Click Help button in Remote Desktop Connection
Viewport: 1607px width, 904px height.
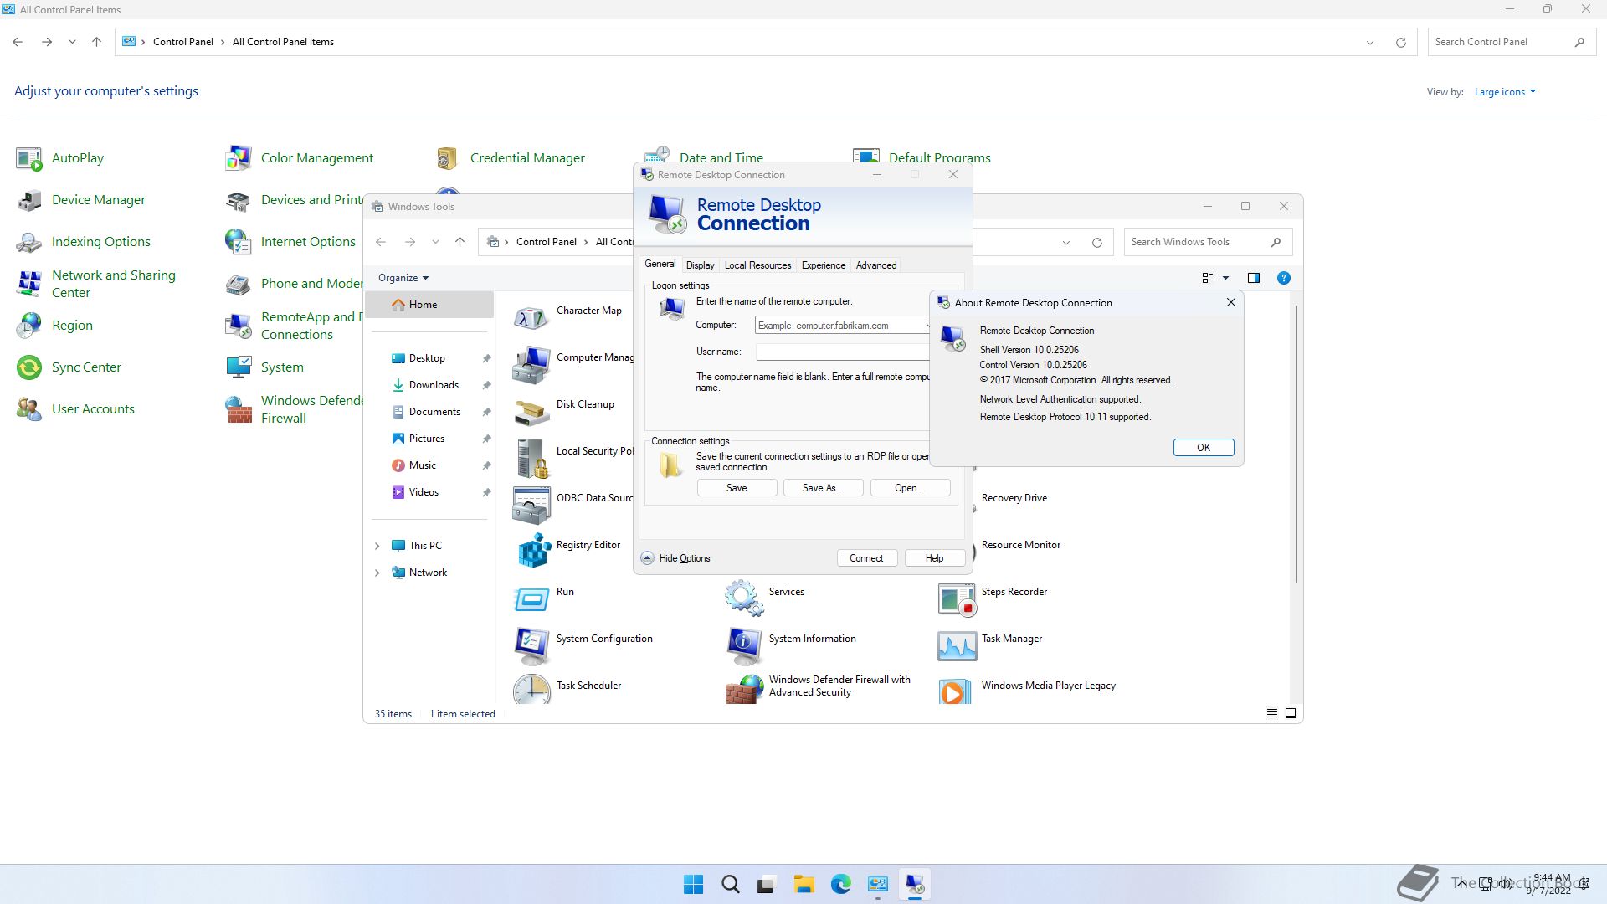(x=934, y=558)
